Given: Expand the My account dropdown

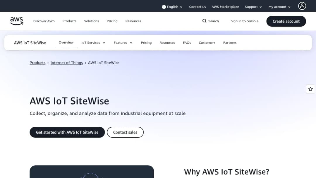Looking at the screenshot, I should [279, 7].
